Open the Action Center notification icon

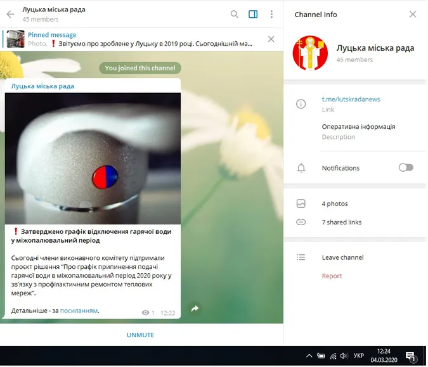pyautogui.click(x=410, y=356)
